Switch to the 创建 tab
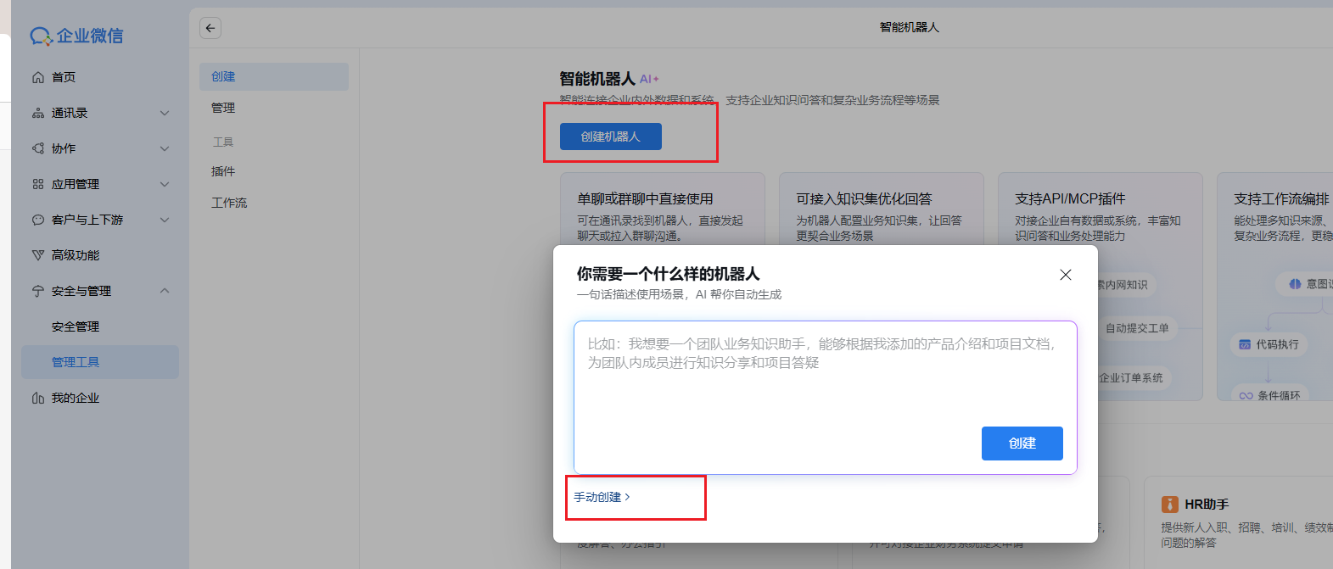Image resolution: width=1333 pixels, height=569 pixels. 274,76
